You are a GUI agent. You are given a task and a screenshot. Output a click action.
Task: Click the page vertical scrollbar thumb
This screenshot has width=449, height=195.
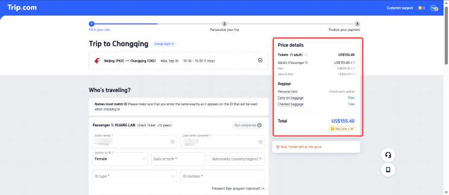(446, 35)
